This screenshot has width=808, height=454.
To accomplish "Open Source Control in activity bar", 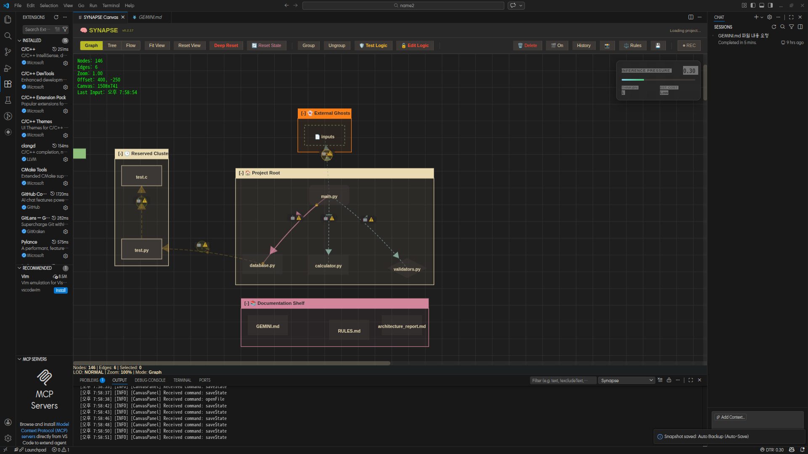I will pos(8,52).
